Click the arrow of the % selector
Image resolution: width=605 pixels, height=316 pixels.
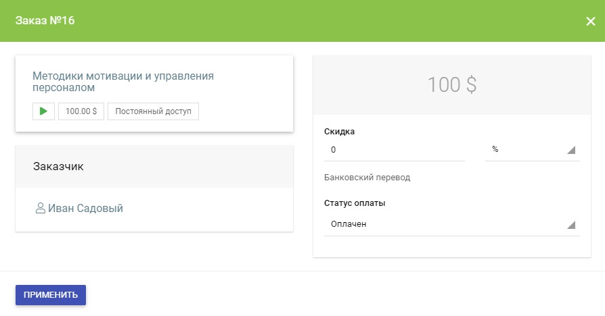[570, 150]
